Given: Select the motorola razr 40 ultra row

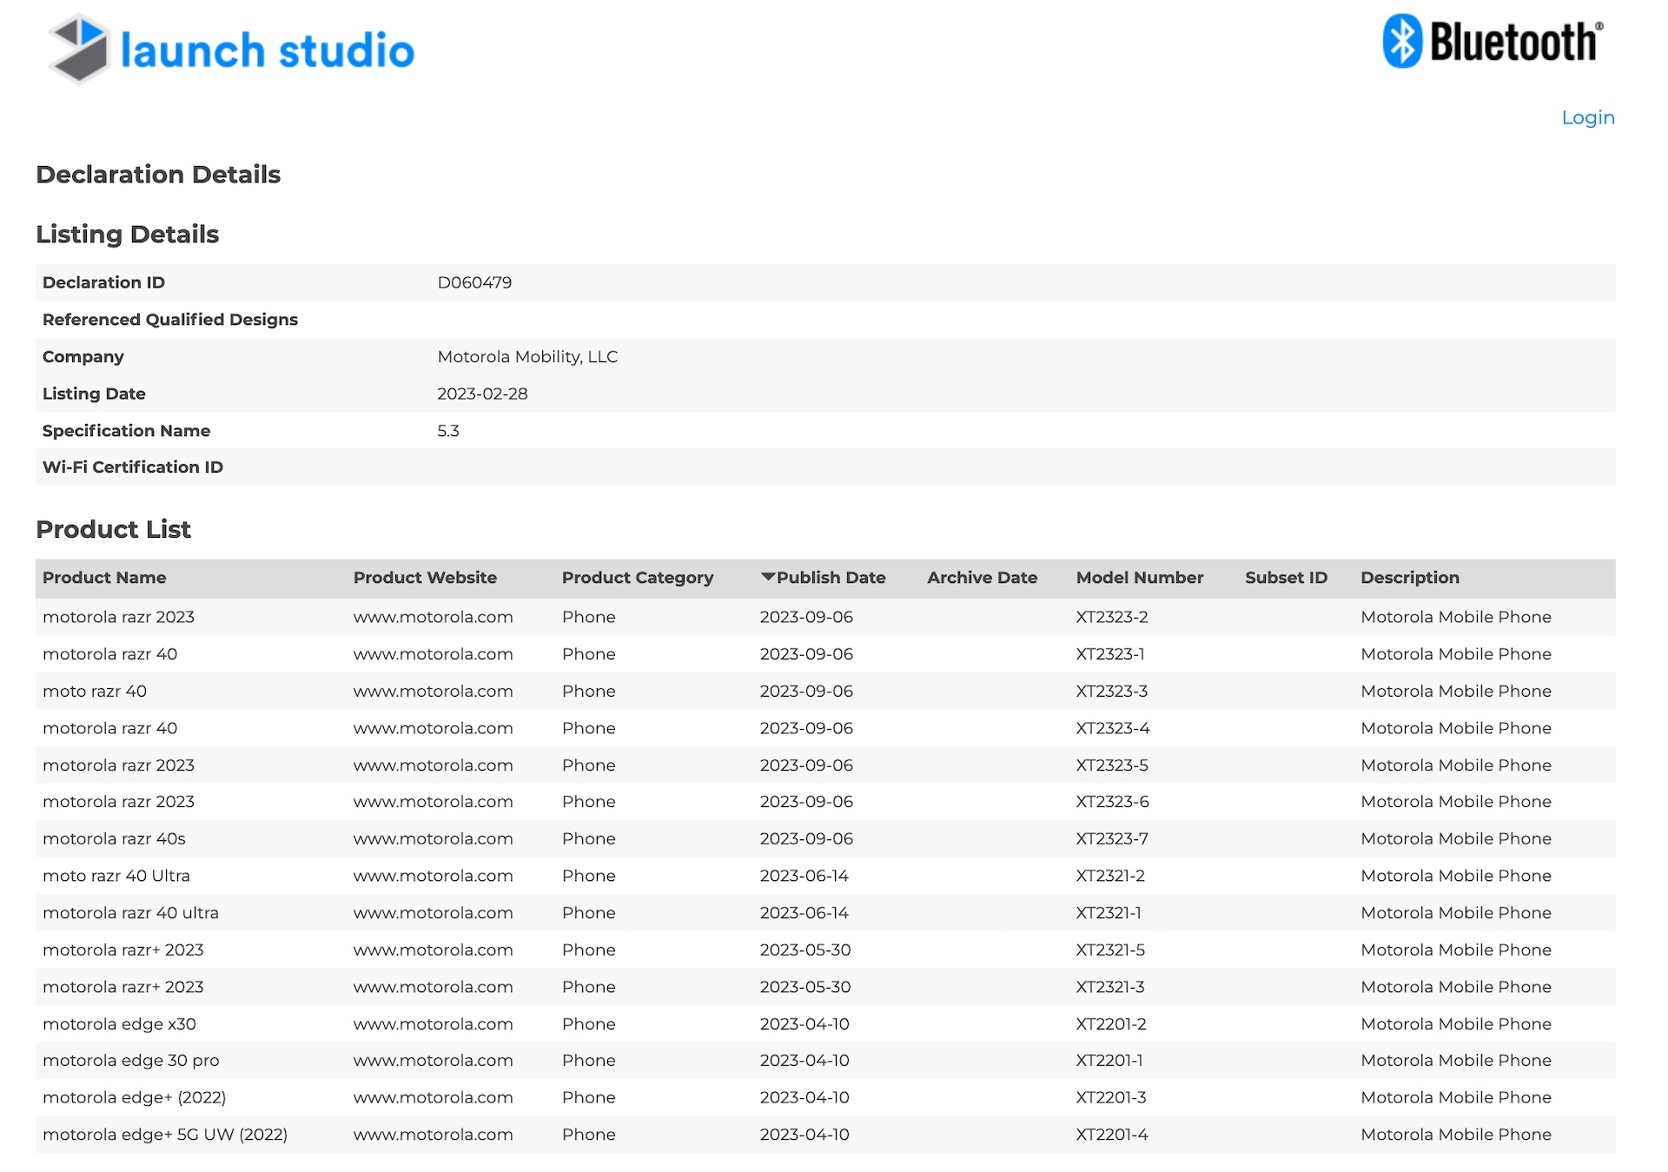Looking at the screenshot, I should (x=825, y=912).
